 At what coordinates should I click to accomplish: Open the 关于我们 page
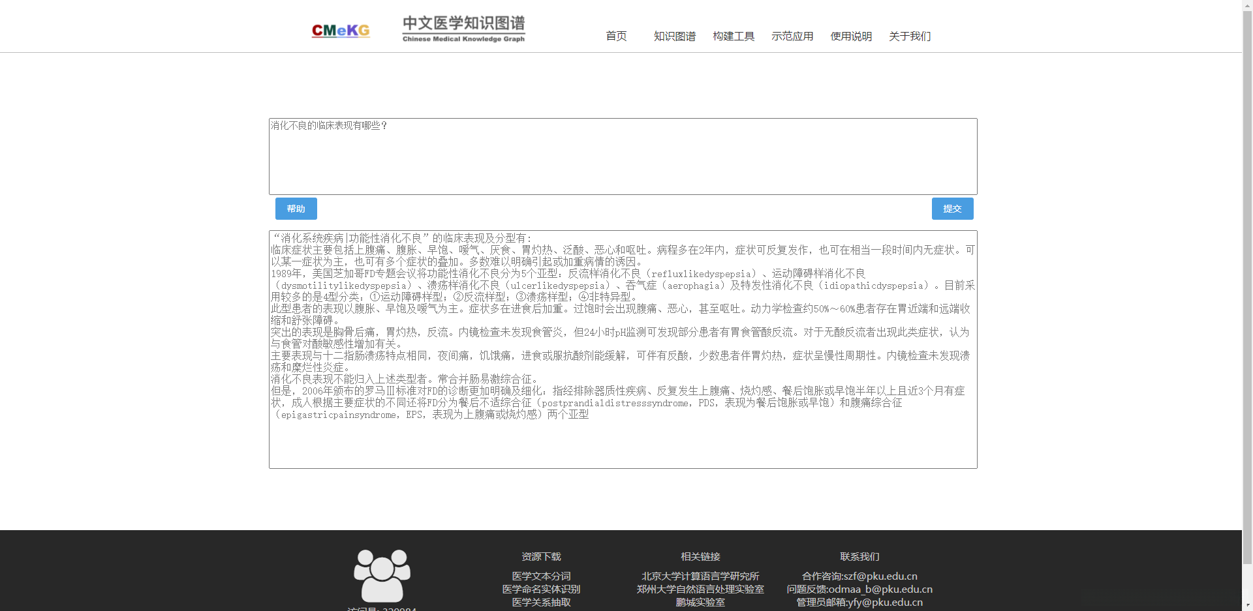pyautogui.click(x=908, y=37)
